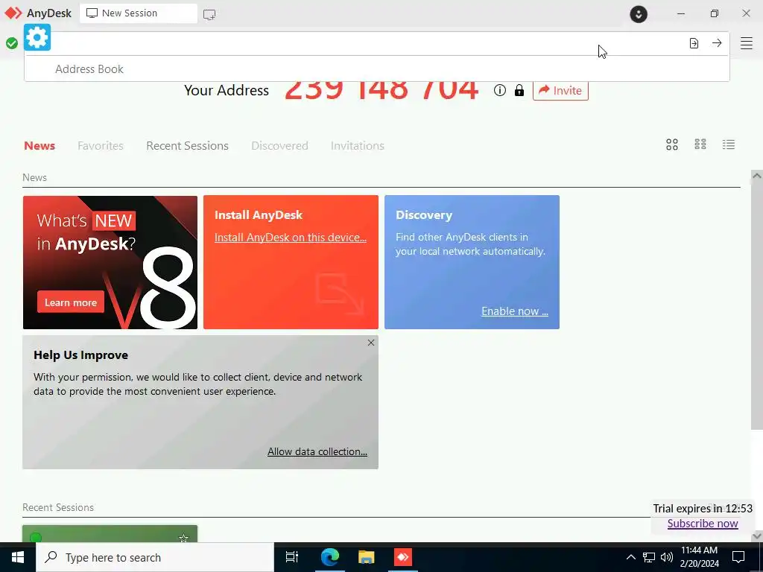Image resolution: width=763 pixels, height=572 pixels.
Task: Select the New Session tab
Action: pyautogui.click(x=138, y=13)
